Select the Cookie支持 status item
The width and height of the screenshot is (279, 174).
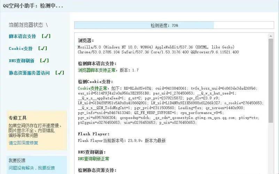tap(21, 48)
